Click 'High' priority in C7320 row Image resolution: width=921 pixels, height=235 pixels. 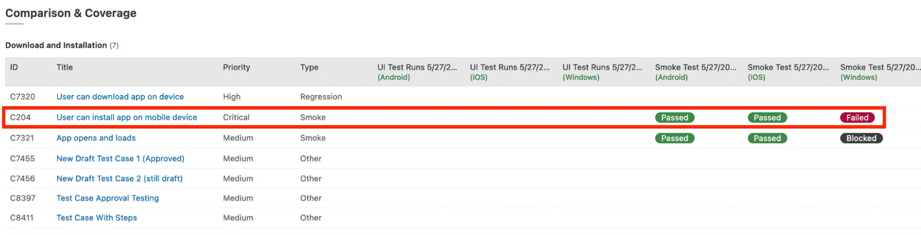[232, 97]
